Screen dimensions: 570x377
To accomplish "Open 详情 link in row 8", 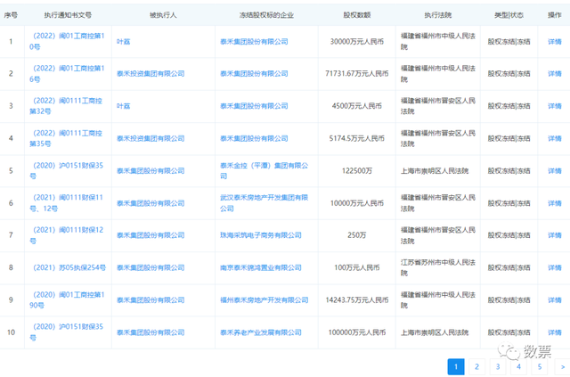I will (x=554, y=266).
